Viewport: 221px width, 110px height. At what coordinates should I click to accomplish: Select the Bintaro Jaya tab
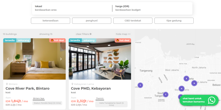pyautogui.click(x=39, y=98)
